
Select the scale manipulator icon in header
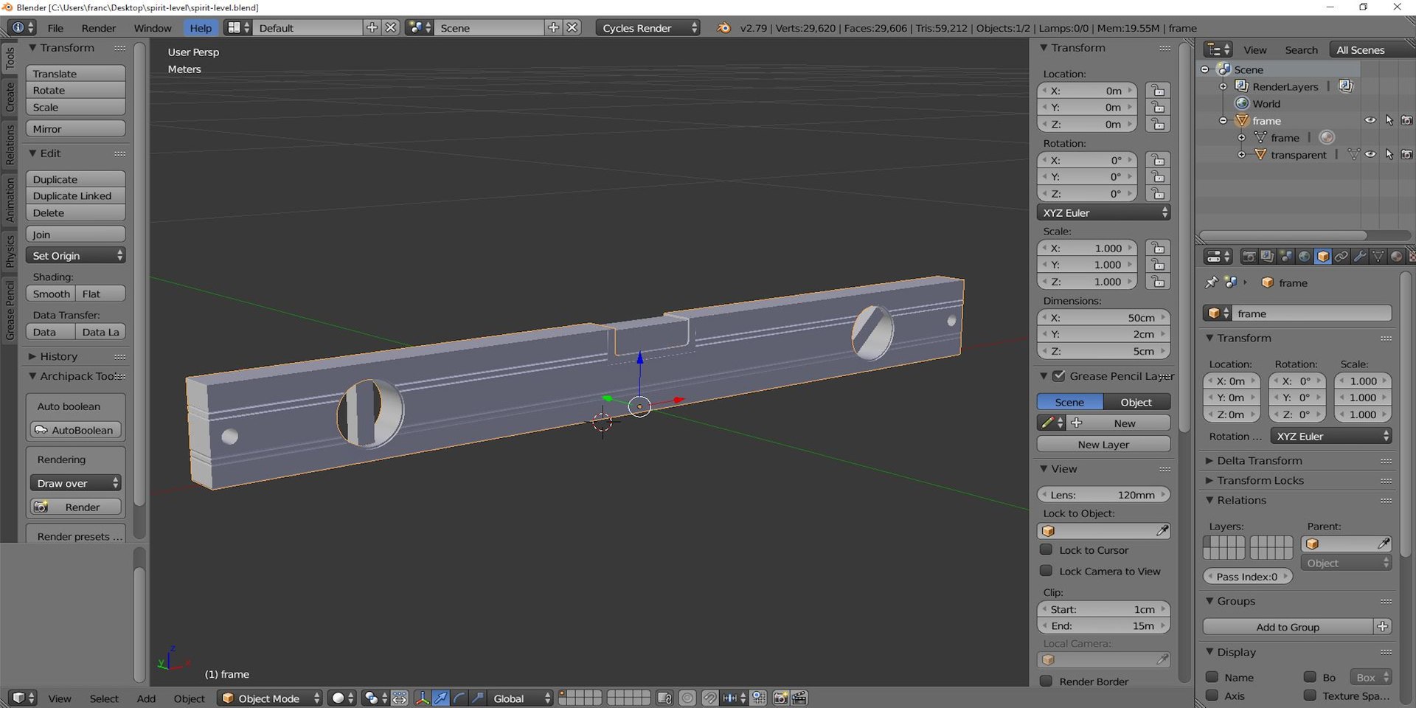[x=478, y=698]
